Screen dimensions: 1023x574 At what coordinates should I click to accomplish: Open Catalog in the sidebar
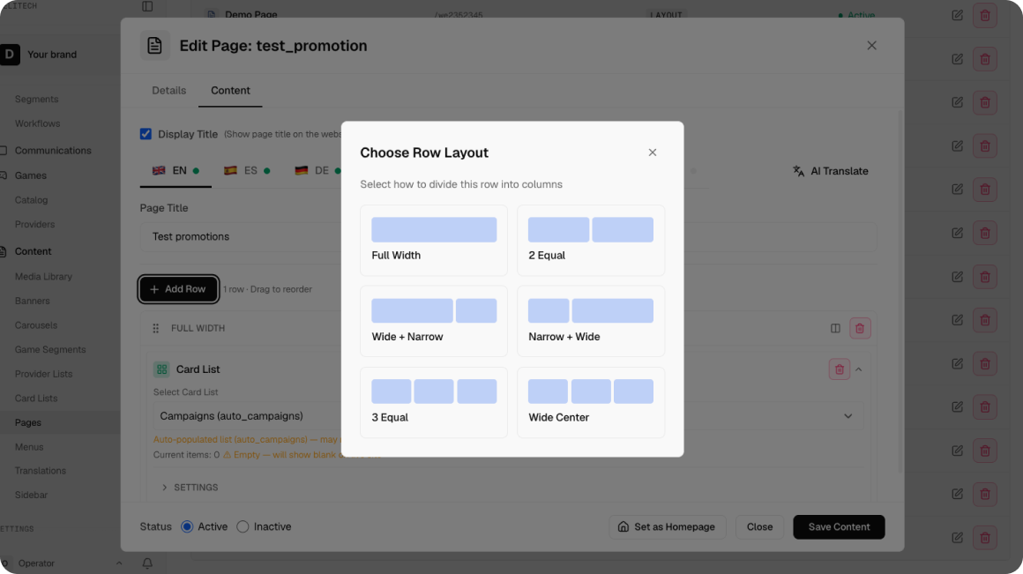click(32, 200)
